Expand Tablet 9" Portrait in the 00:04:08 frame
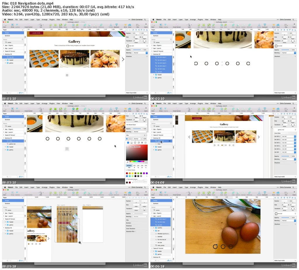This screenshot has width=299, height=270. click(x=152, y=135)
